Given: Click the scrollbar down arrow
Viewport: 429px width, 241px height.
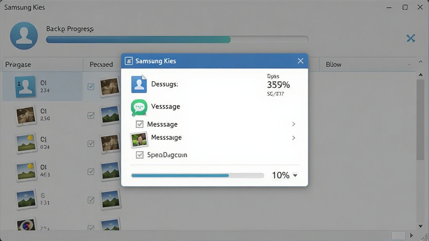Looking at the screenshot, I should point(421,226).
